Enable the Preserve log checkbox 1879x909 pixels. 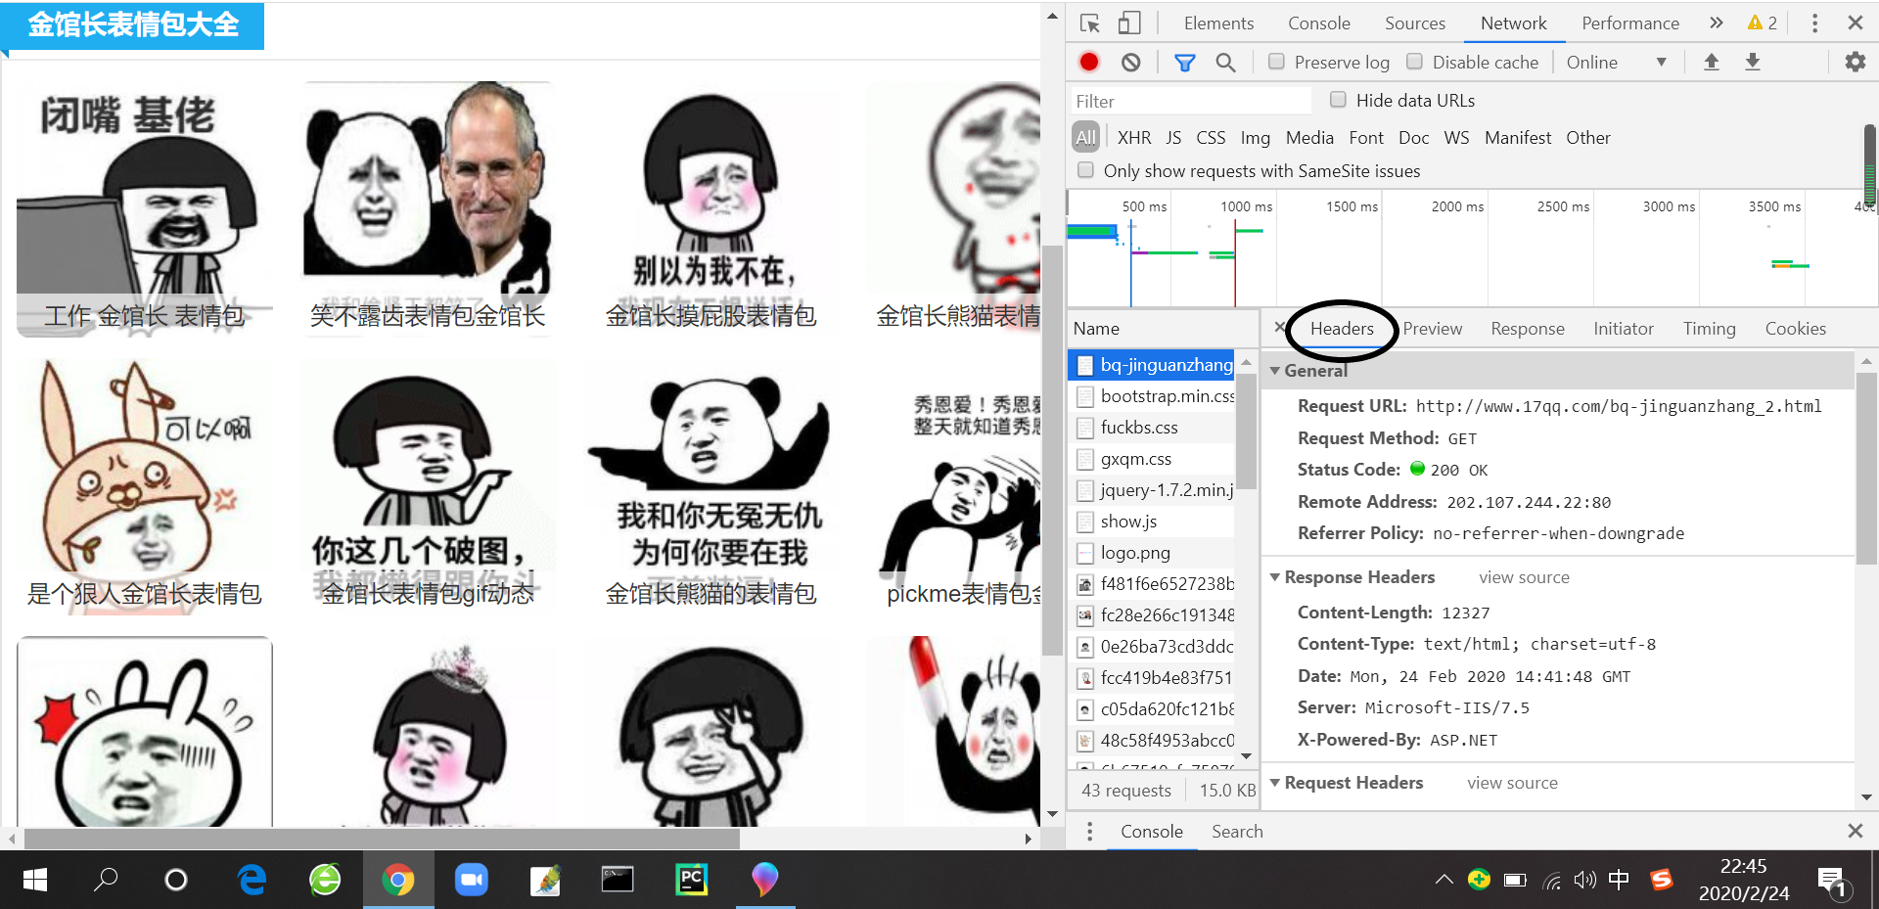tap(1276, 61)
